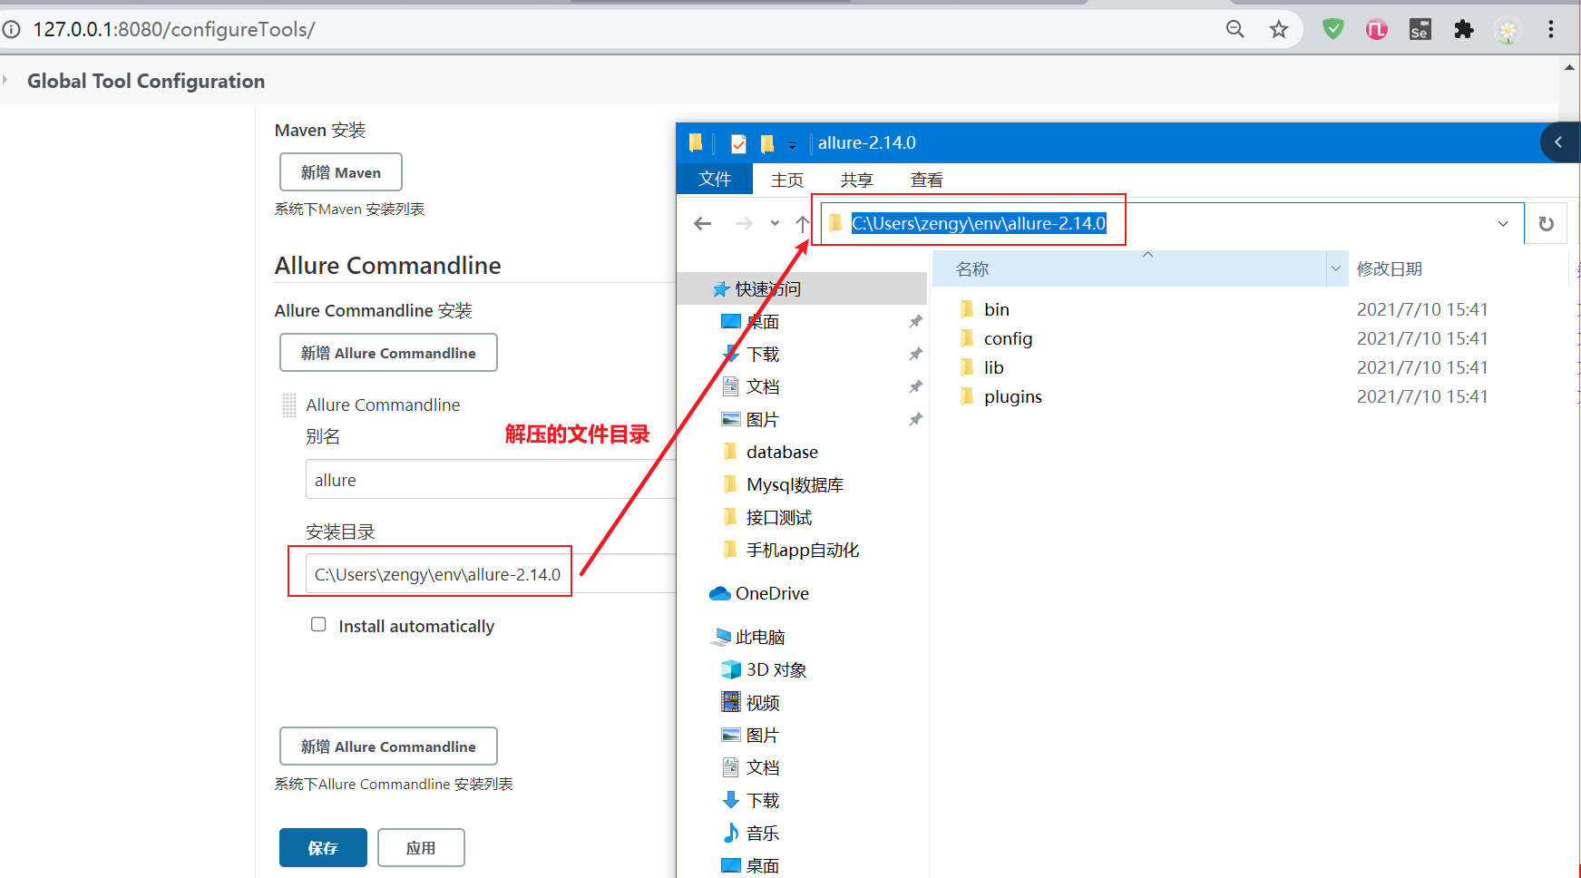Switch to the 主页 ribbon tab
The height and width of the screenshot is (878, 1581).
pos(787,180)
